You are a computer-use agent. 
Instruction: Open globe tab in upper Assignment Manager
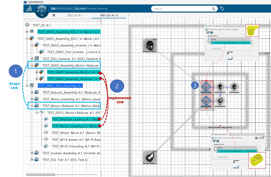point(211,32)
